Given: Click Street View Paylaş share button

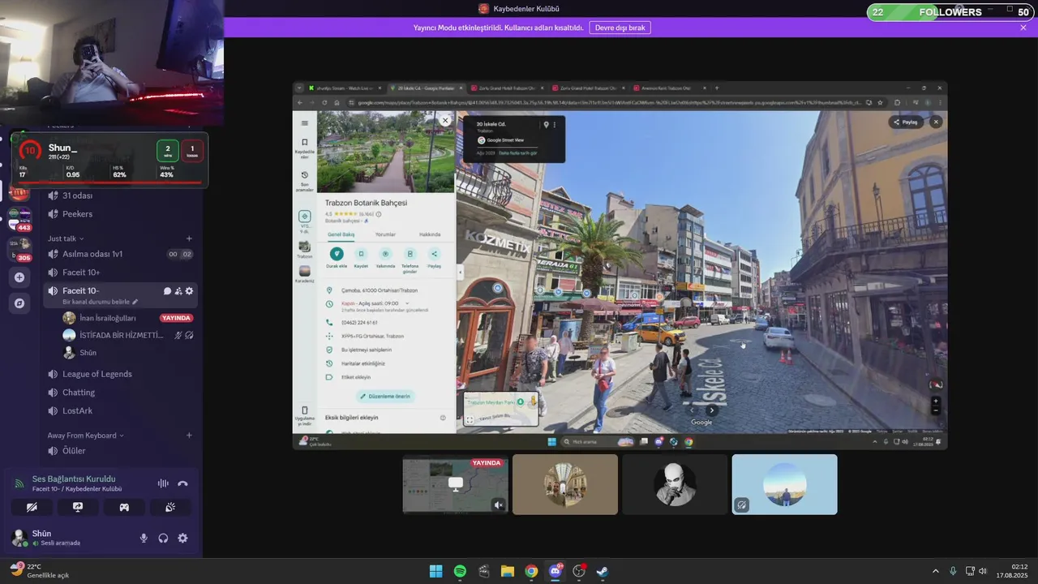Looking at the screenshot, I should tap(907, 122).
